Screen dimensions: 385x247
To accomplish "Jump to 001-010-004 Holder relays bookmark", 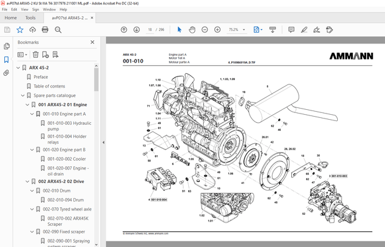I will pos(67,139).
